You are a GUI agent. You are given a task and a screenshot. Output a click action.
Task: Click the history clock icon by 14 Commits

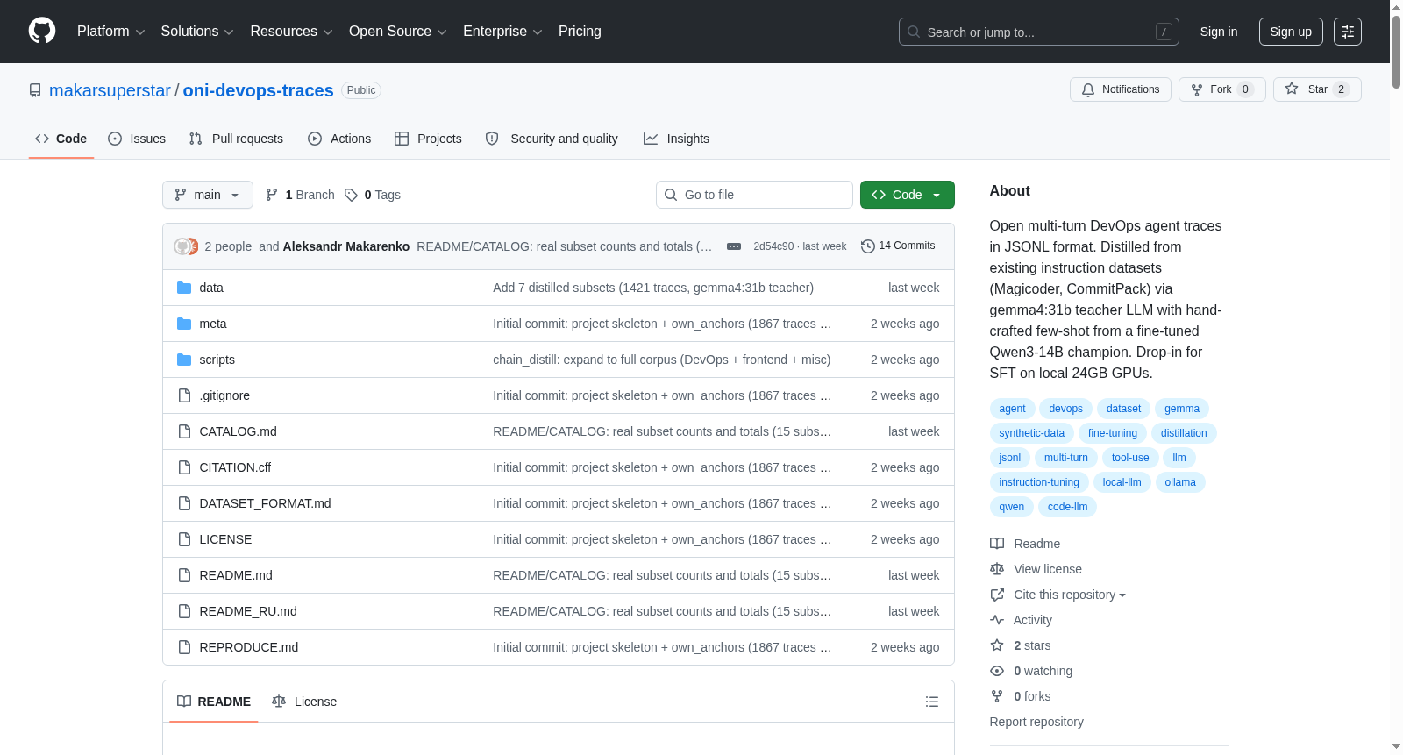tap(868, 246)
